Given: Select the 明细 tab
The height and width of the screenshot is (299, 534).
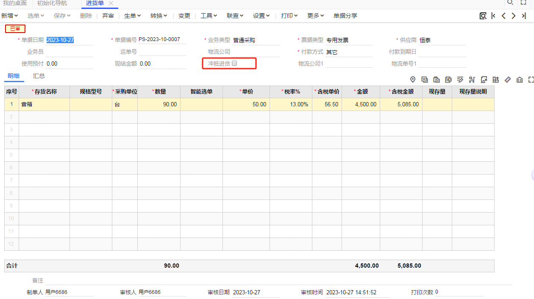Looking at the screenshot, I should click(14, 76).
